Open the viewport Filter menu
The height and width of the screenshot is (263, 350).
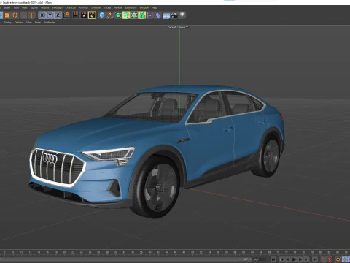click(x=29, y=23)
